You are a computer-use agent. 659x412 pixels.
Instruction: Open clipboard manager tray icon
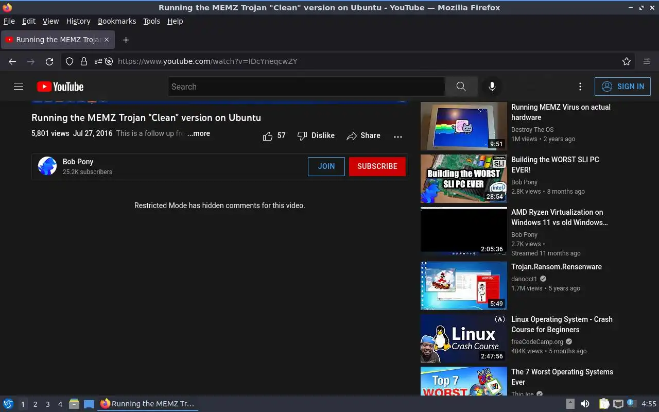coord(604,404)
